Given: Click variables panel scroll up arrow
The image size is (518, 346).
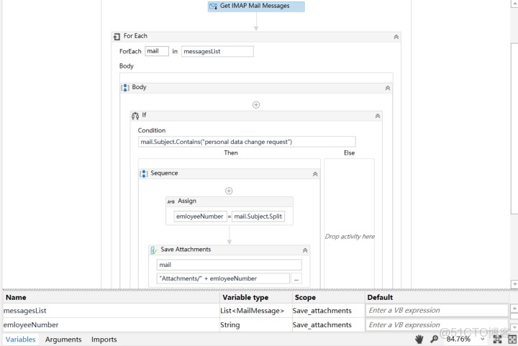Looking at the screenshot, I should (514, 308).
